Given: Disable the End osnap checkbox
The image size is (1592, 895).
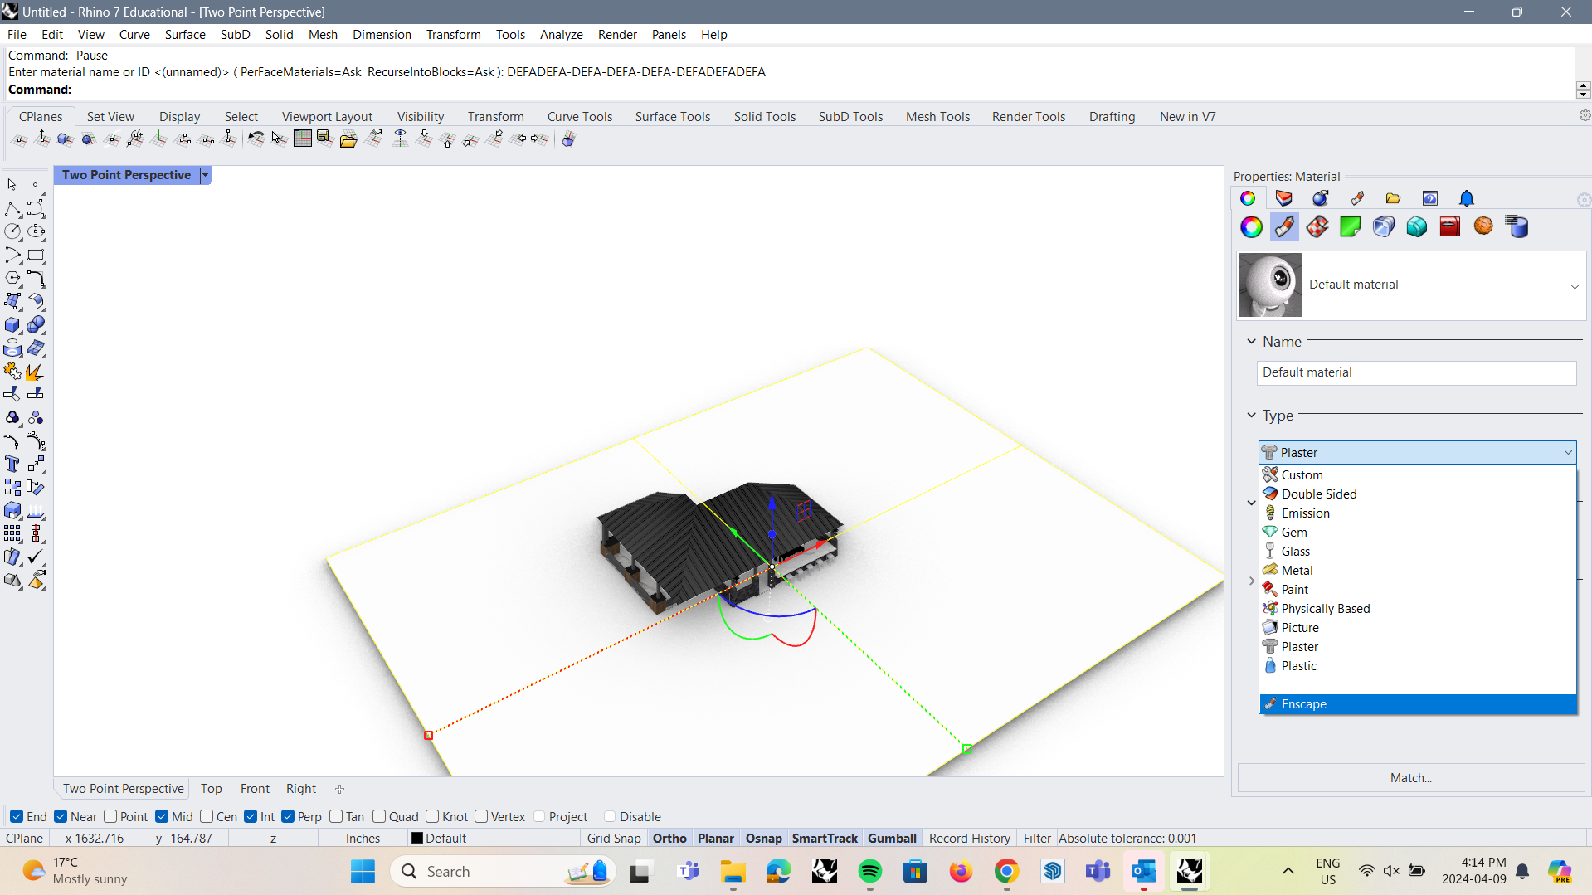Looking at the screenshot, I should click(15, 816).
